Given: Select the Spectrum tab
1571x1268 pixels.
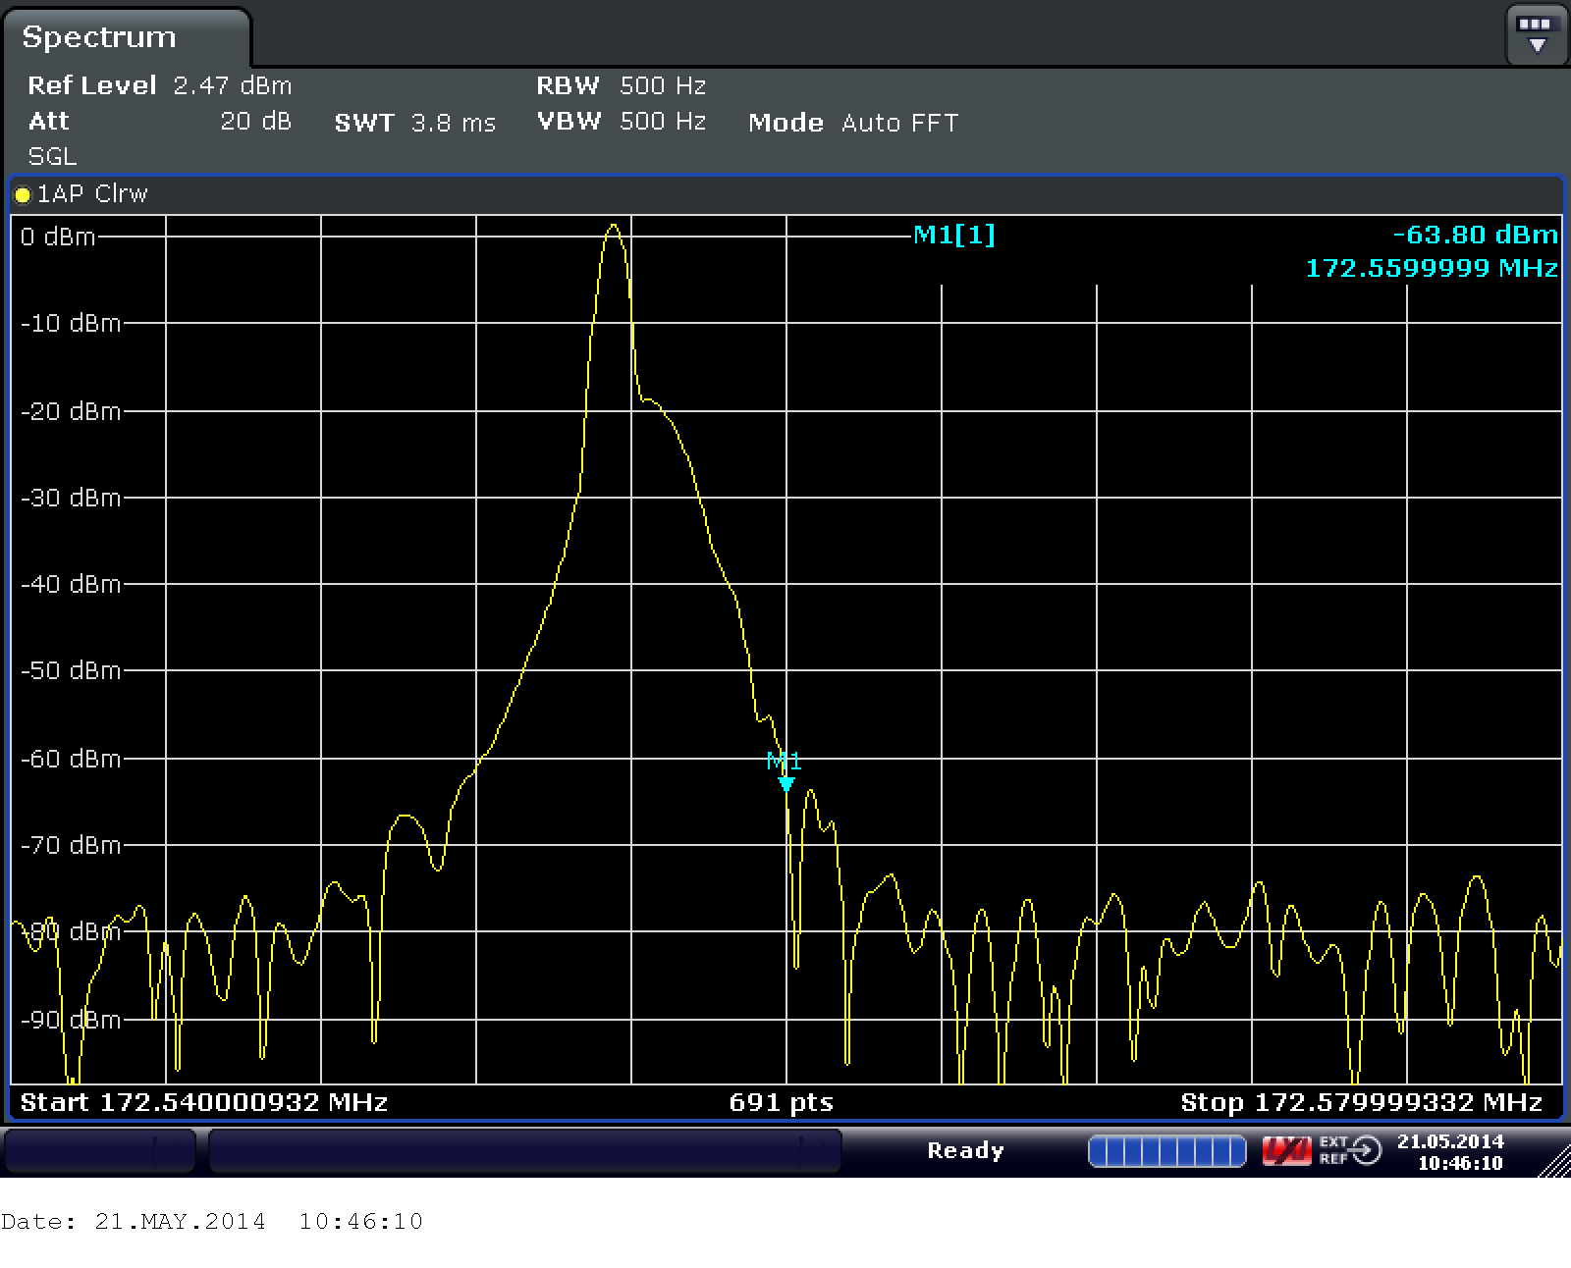Looking at the screenshot, I should click(100, 37).
